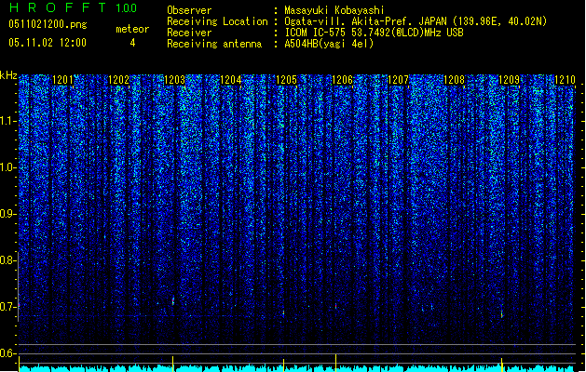The image size is (586, 372).
Task: Click the 1209 time label
Action: tap(510, 80)
